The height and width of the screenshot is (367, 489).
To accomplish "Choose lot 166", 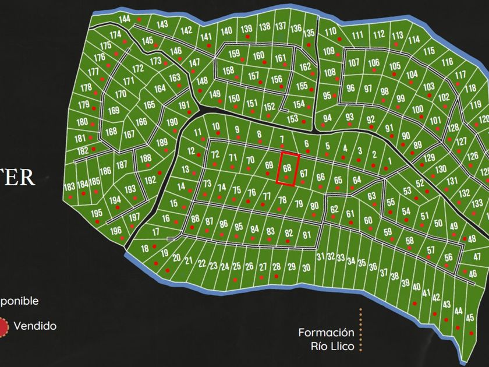I will click(141, 121).
